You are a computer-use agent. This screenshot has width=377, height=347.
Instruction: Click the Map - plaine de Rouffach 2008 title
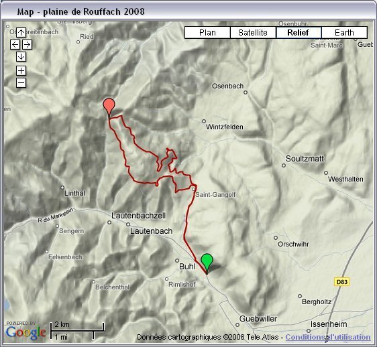[80, 11]
